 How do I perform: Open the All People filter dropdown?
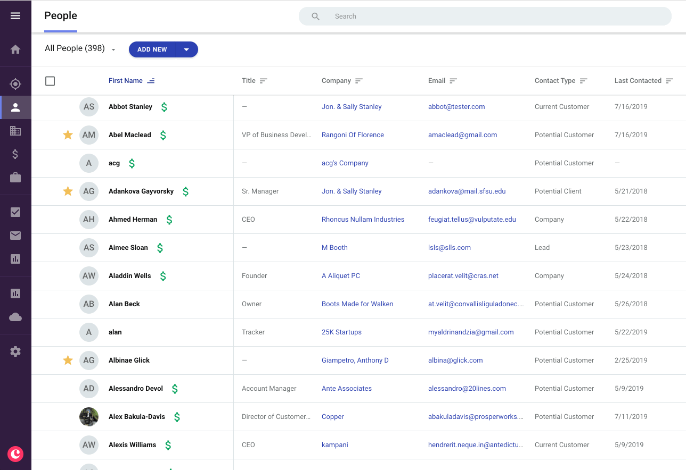[x=80, y=48]
